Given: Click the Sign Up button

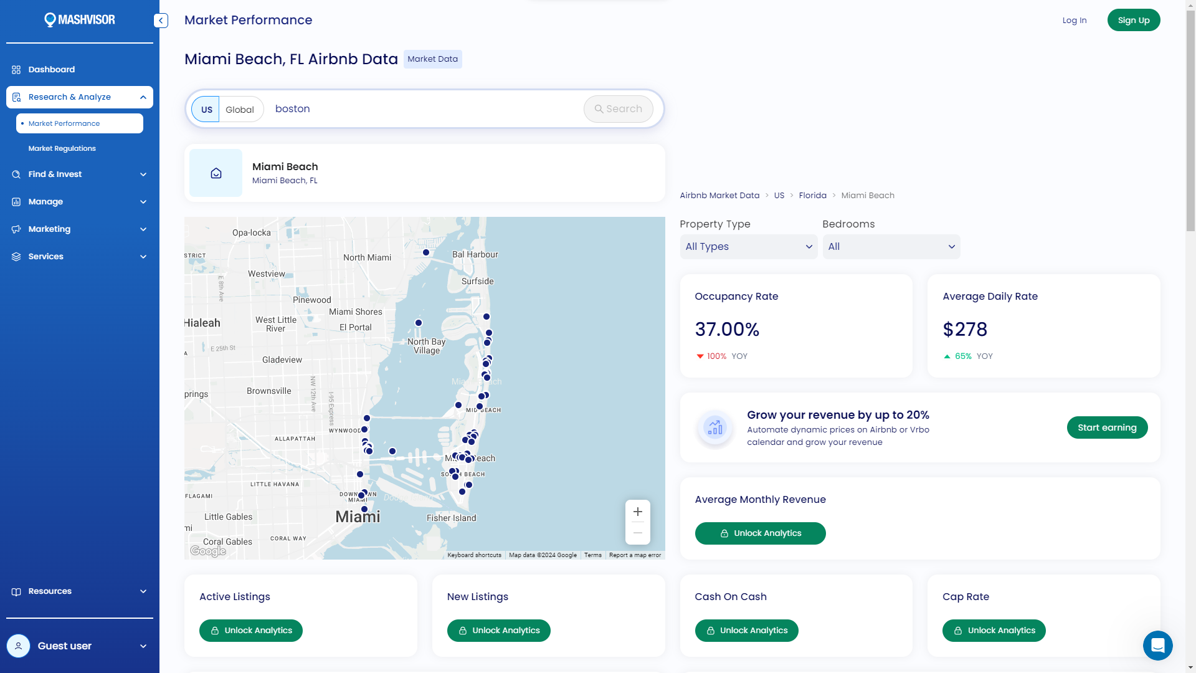Looking at the screenshot, I should tap(1133, 21).
